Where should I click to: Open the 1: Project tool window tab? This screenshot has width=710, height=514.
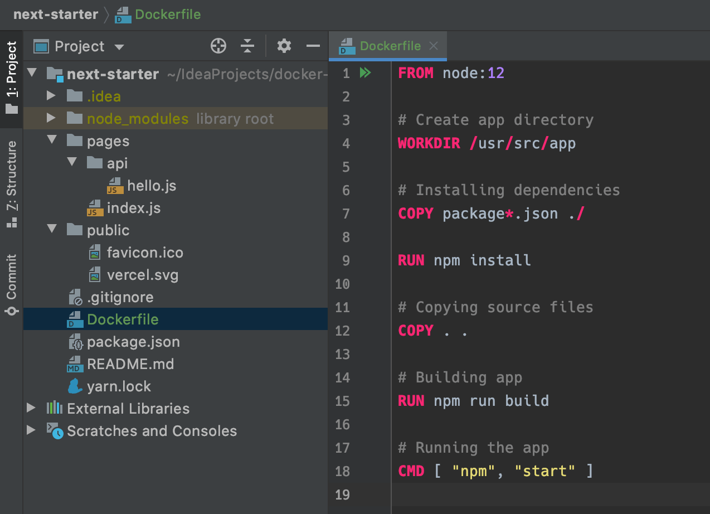pos(11,77)
